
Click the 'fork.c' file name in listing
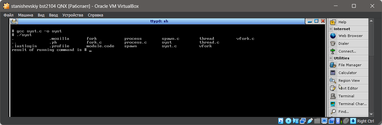(x=94, y=42)
